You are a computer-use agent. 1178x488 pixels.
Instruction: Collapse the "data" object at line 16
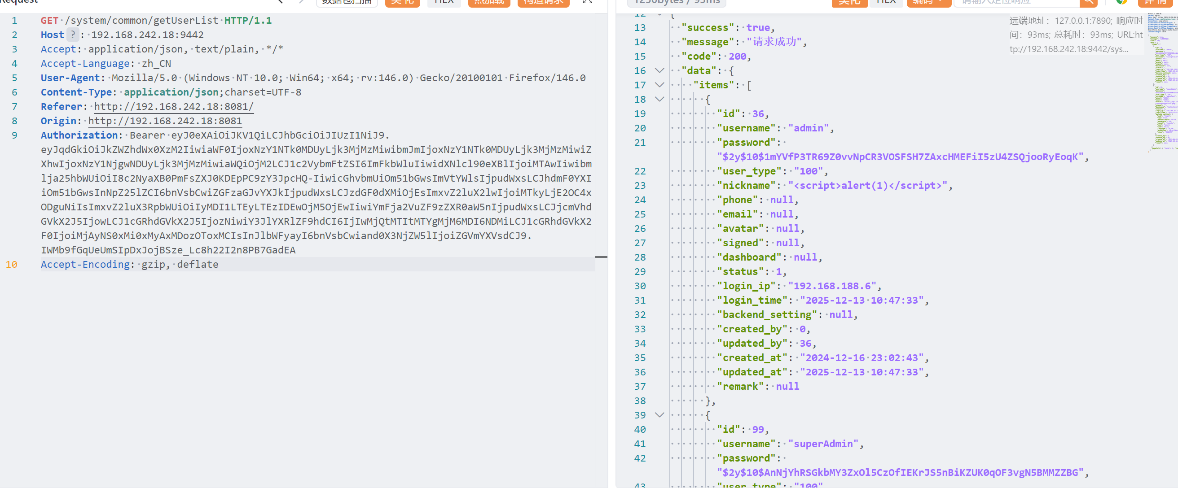pos(659,71)
